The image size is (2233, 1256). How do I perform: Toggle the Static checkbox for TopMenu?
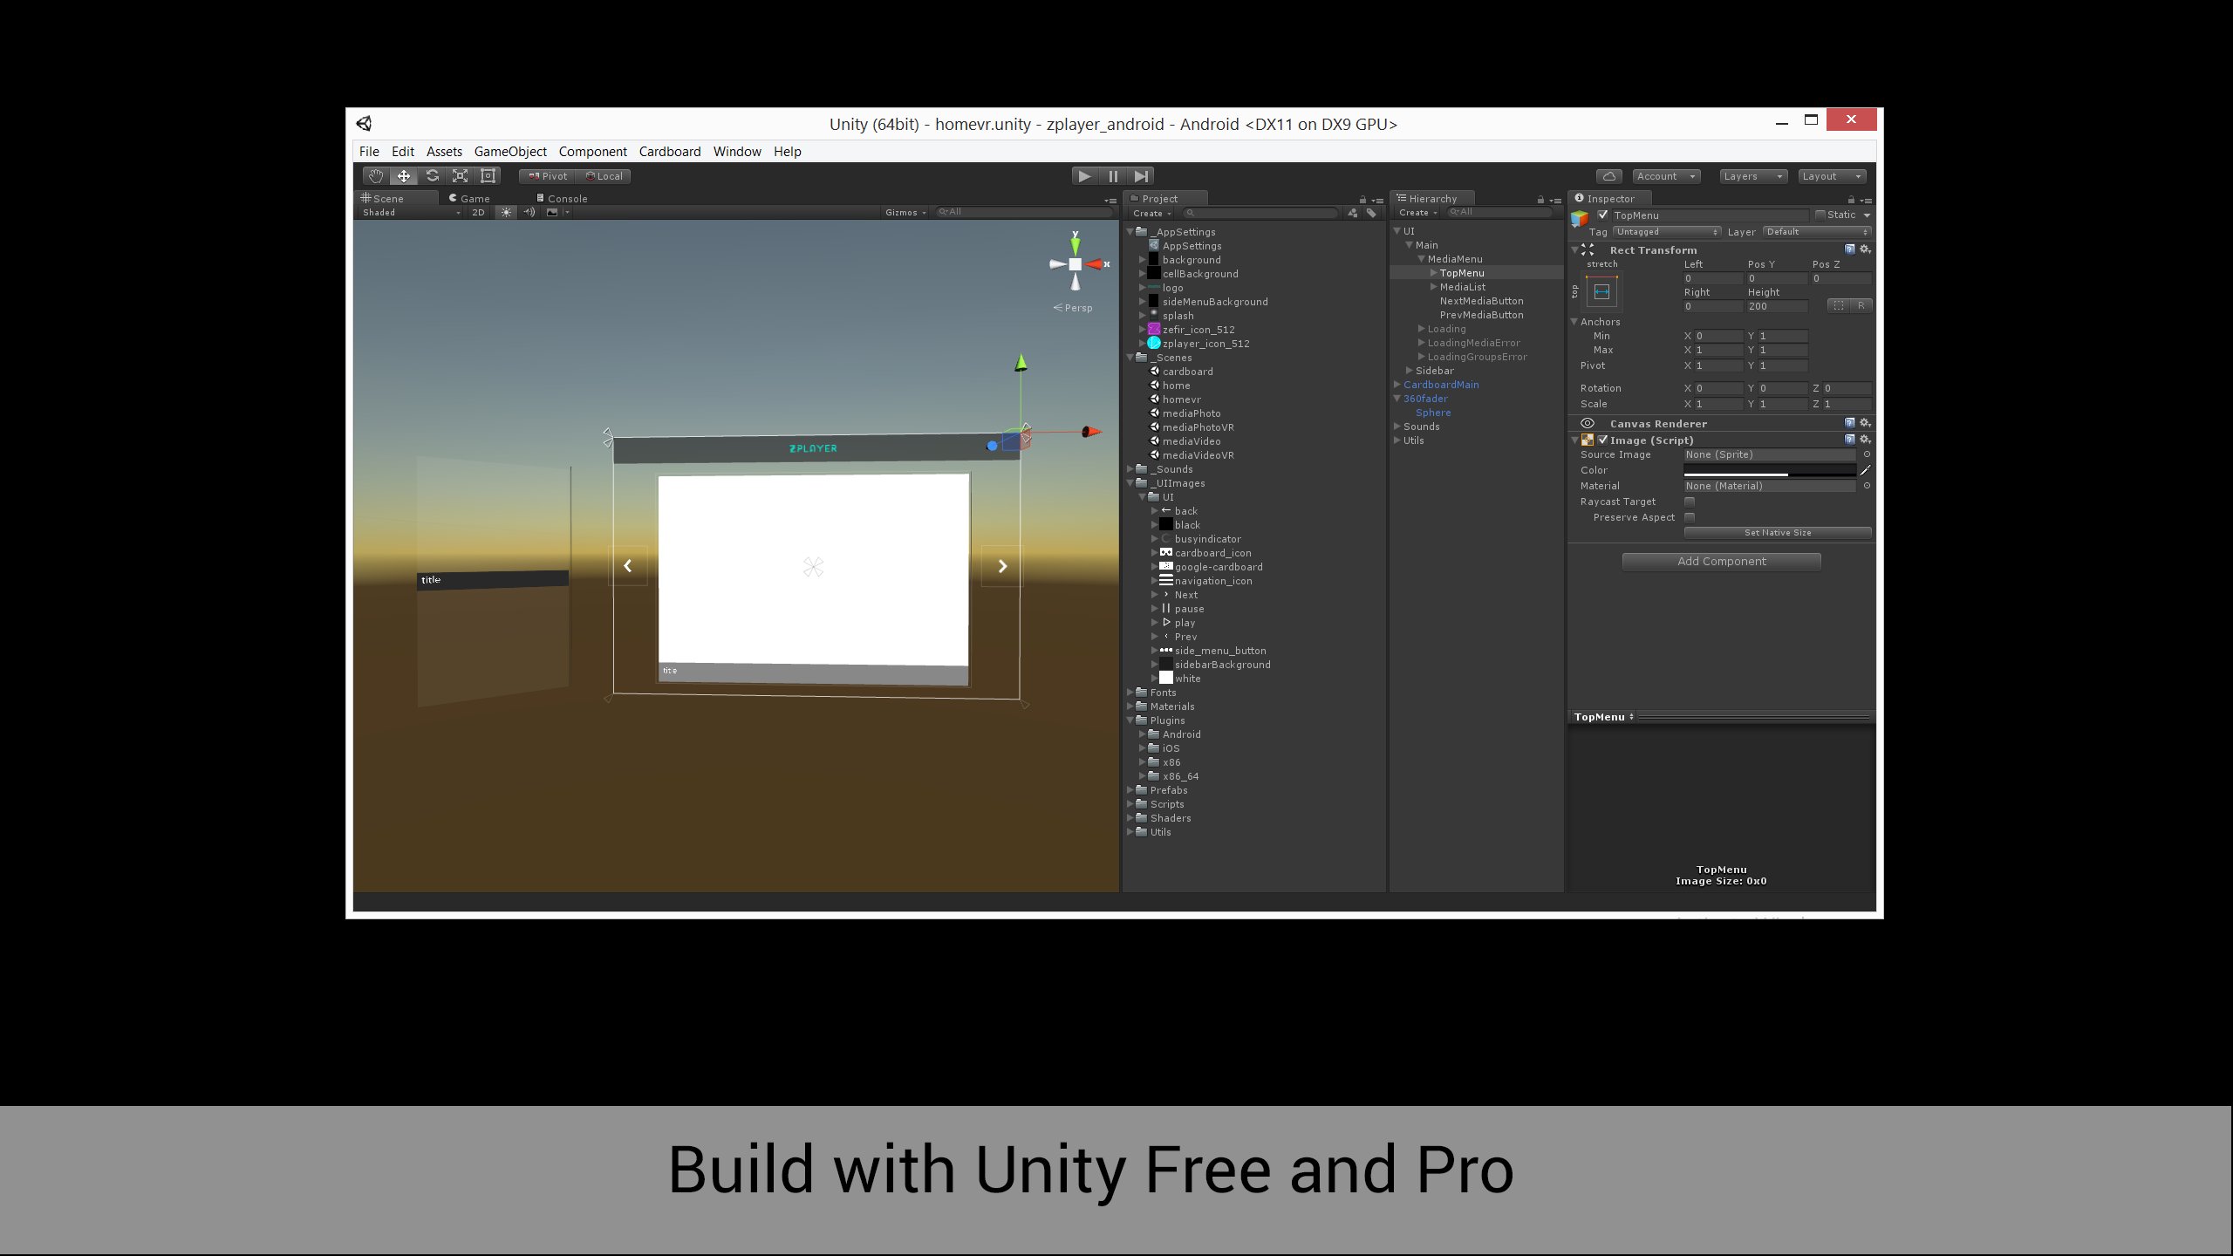(1820, 215)
